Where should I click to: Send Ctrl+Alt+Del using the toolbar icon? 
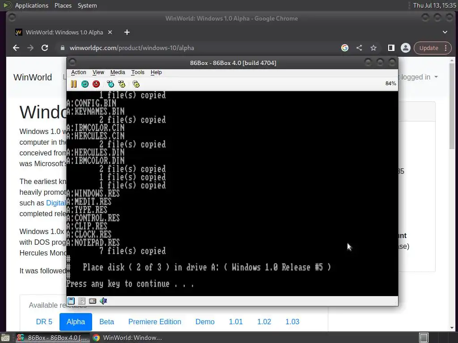[110, 84]
